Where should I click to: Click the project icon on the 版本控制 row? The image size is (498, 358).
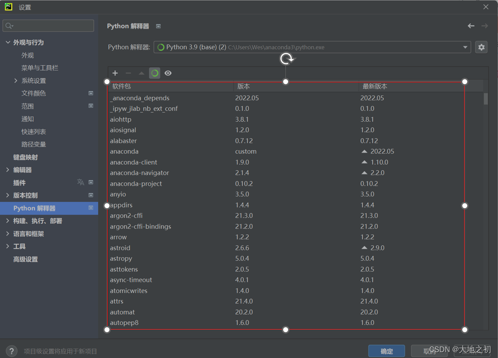coord(91,195)
